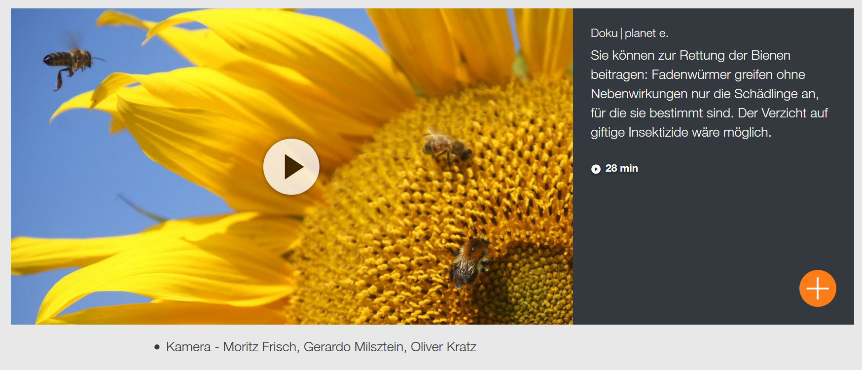
Task: Select the flying bee in the video image
Action: coord(72,64)
